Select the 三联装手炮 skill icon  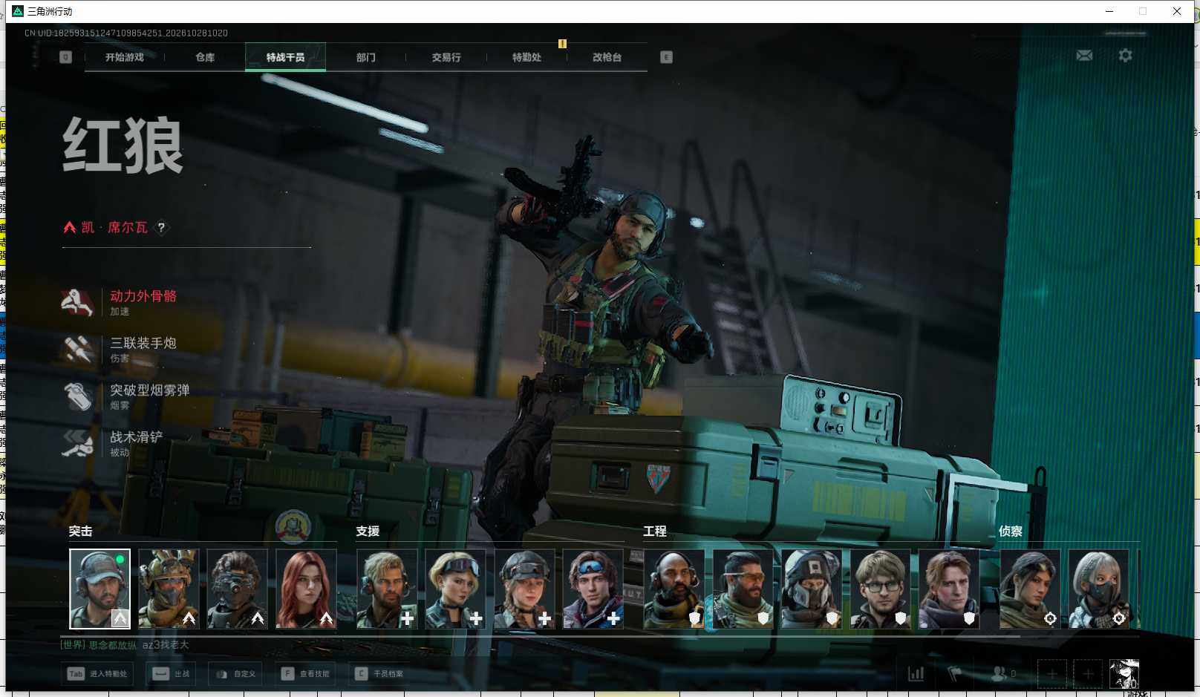pos(77,349)
